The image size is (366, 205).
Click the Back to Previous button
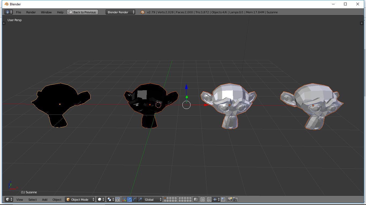(x=82, y=12)
